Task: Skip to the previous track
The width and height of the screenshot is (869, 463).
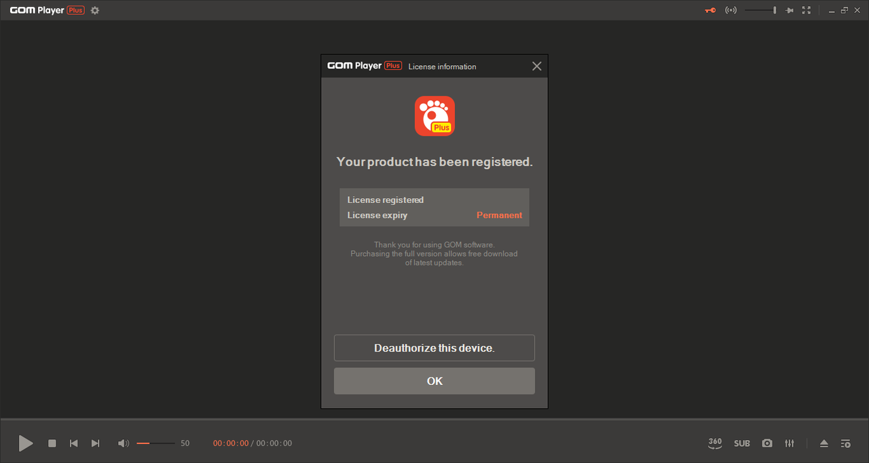Action: pyautogui.click(x=73, y=443)
